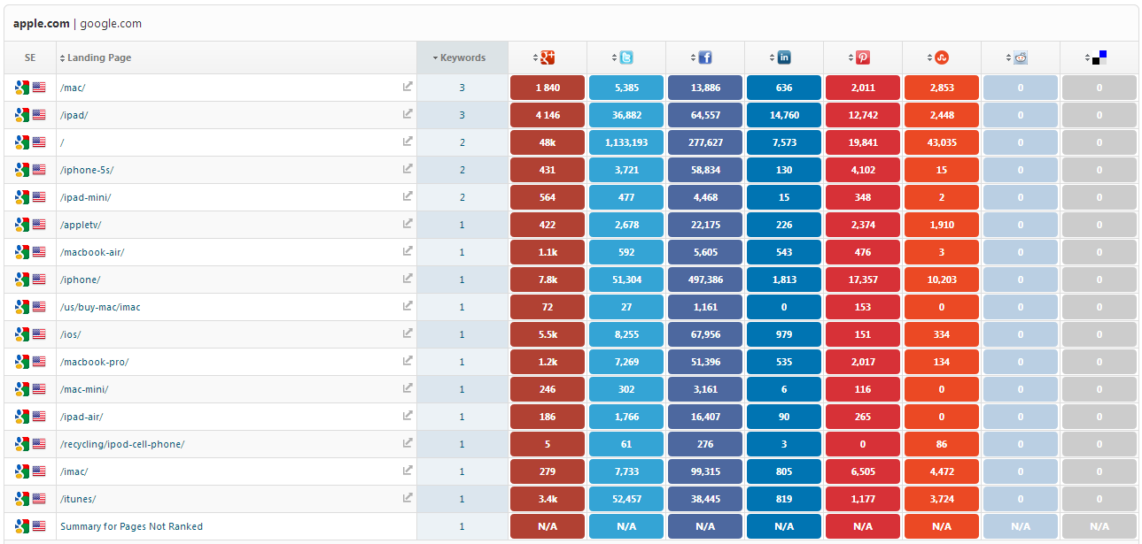Viewport: 1142px width, 544px height.
Task: Click the SE column header
Action: click(x=30, y=57)
